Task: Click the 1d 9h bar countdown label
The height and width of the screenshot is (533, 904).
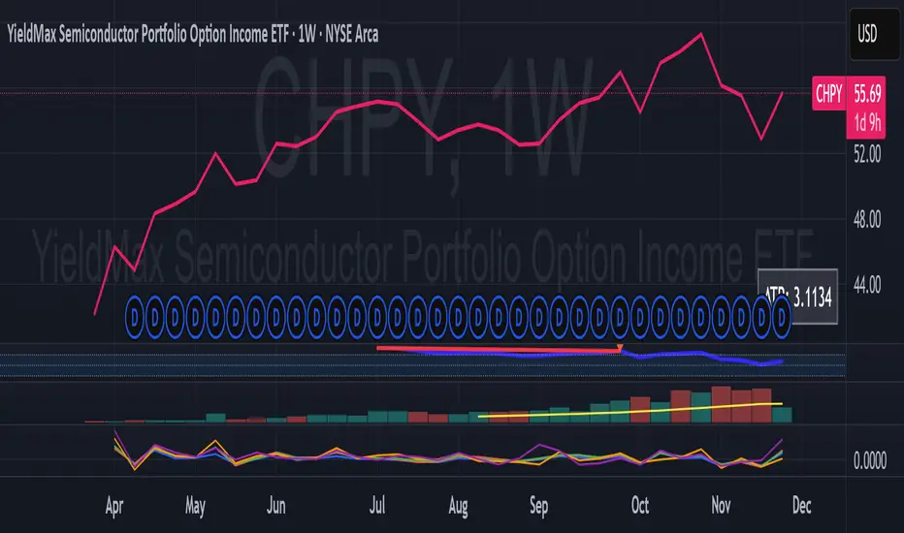Action: click(868, 116)
